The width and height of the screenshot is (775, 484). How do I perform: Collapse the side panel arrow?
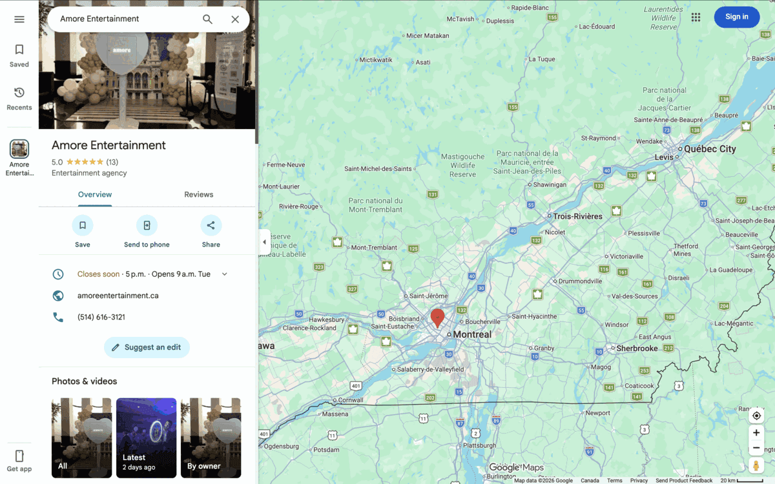point(264,242)
